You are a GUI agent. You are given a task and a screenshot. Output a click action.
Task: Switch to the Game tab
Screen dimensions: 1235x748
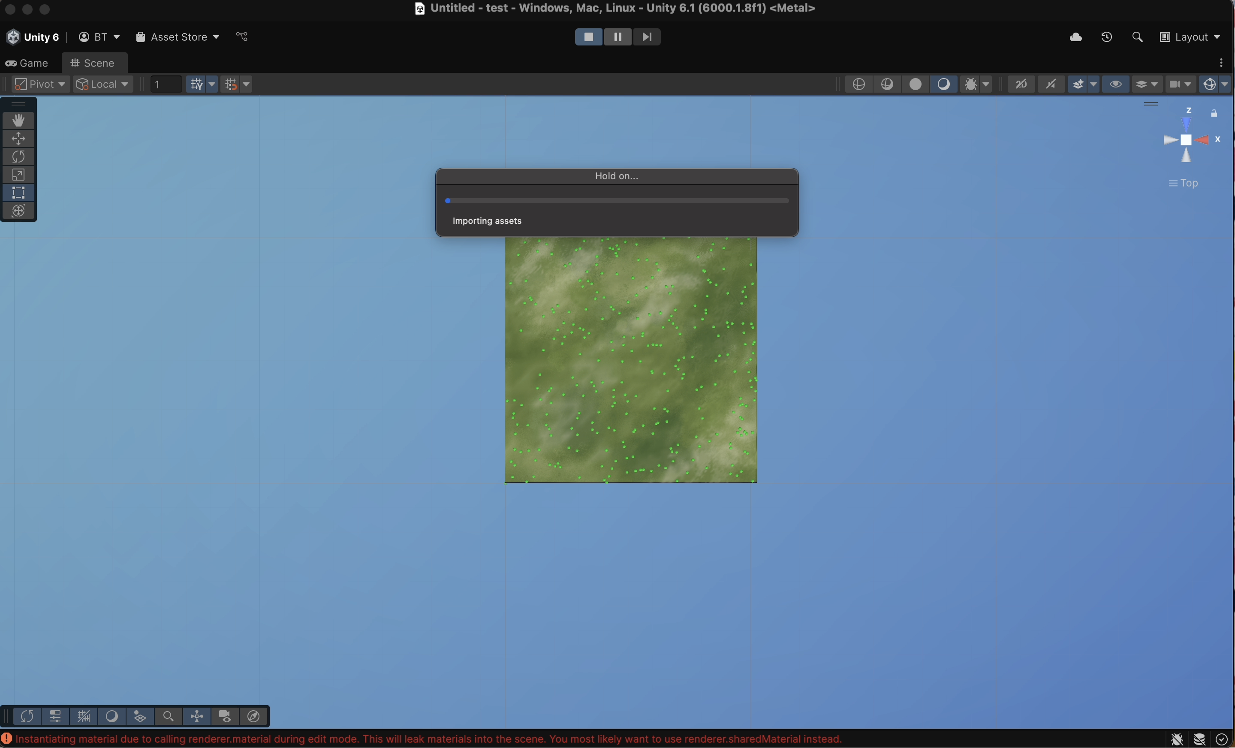tap(27, 63)
